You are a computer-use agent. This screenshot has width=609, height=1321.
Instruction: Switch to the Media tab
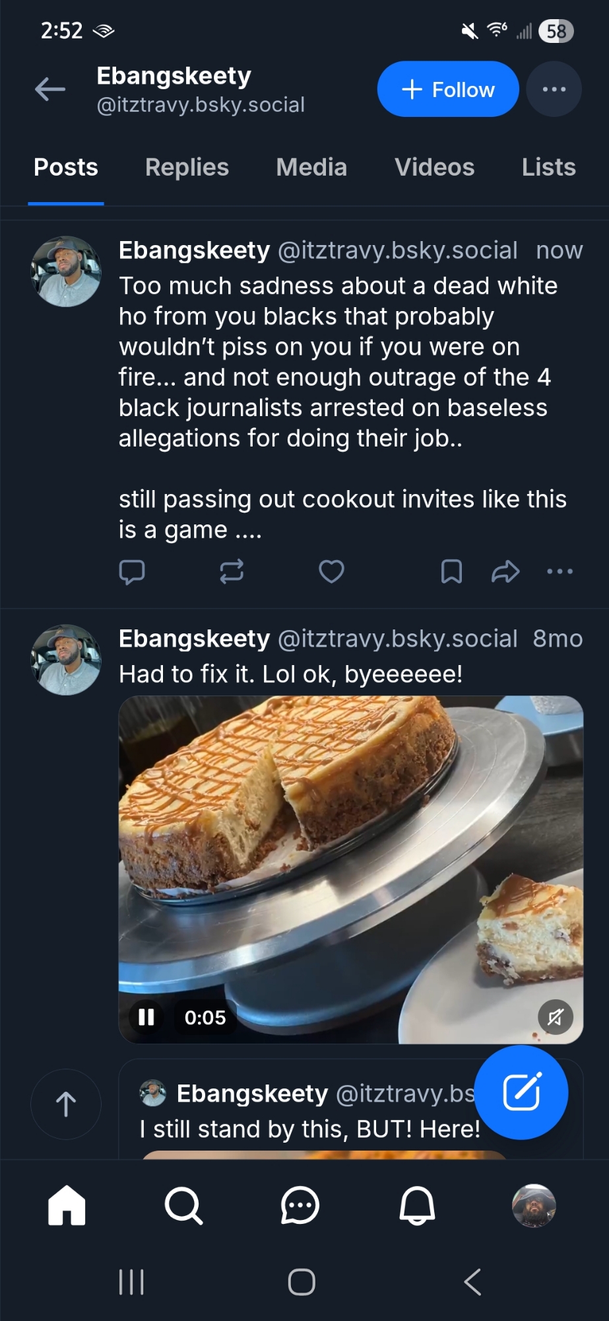[x=311, y=167]
